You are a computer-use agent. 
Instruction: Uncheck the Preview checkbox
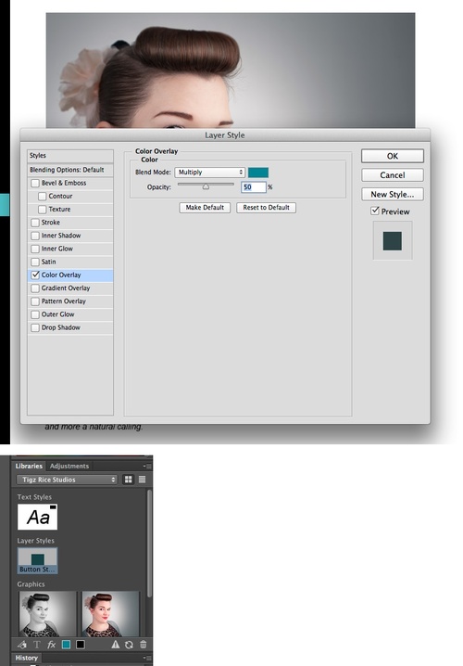[375, 211]
